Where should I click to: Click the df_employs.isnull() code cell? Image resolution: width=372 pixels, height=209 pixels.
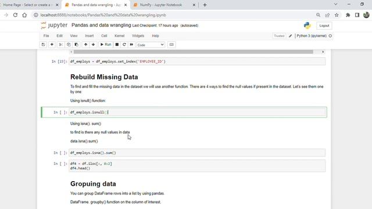coord(197,112)
